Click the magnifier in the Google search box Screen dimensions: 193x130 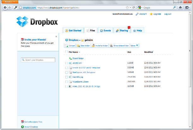coord(174,8)
